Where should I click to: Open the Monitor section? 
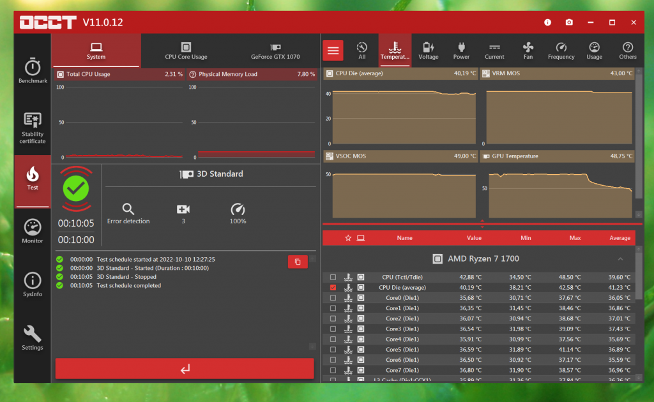(x=33, y=231)
